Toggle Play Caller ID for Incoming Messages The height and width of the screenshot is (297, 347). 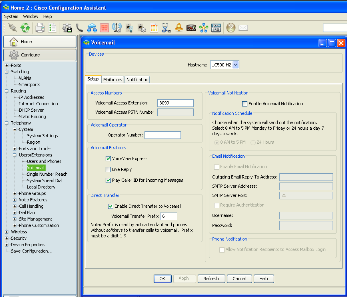108,181
